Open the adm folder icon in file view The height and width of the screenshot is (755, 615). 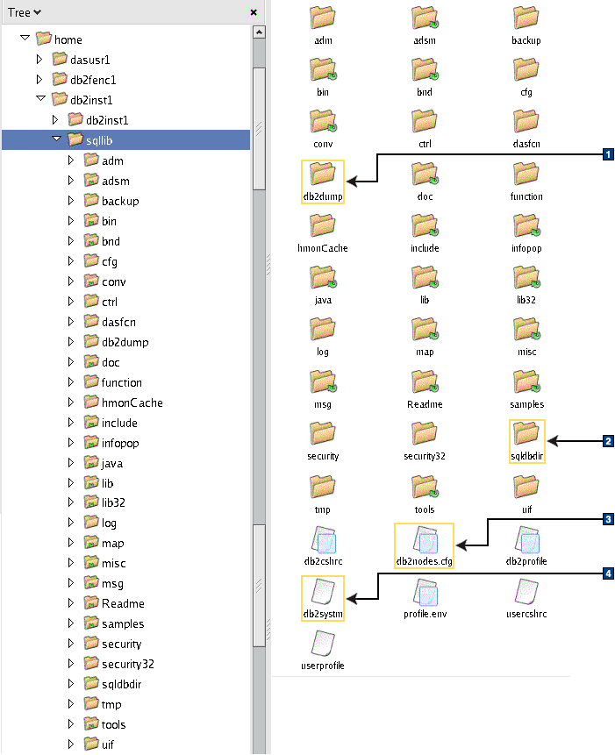pyautogui.click(x=323, y=18)
